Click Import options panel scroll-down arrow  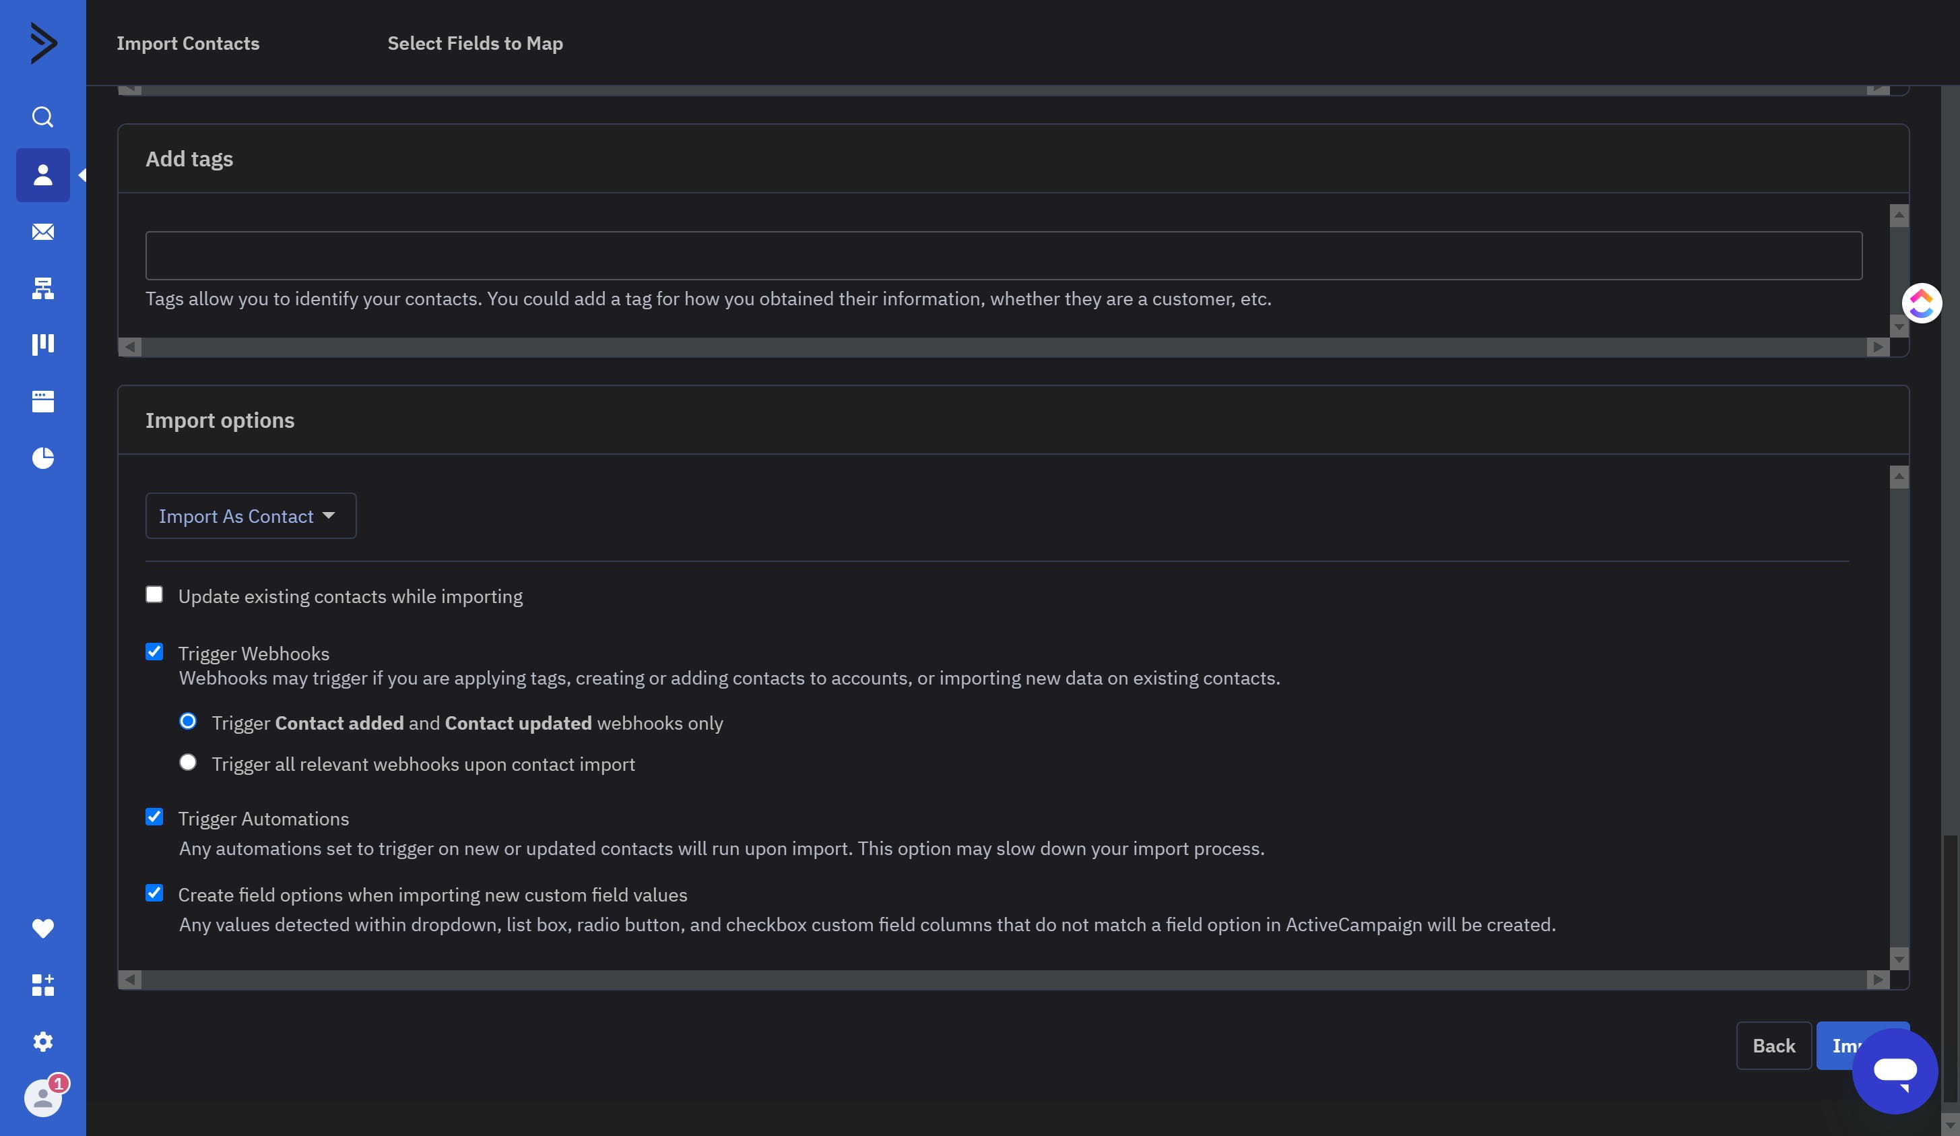(1899, 959)
